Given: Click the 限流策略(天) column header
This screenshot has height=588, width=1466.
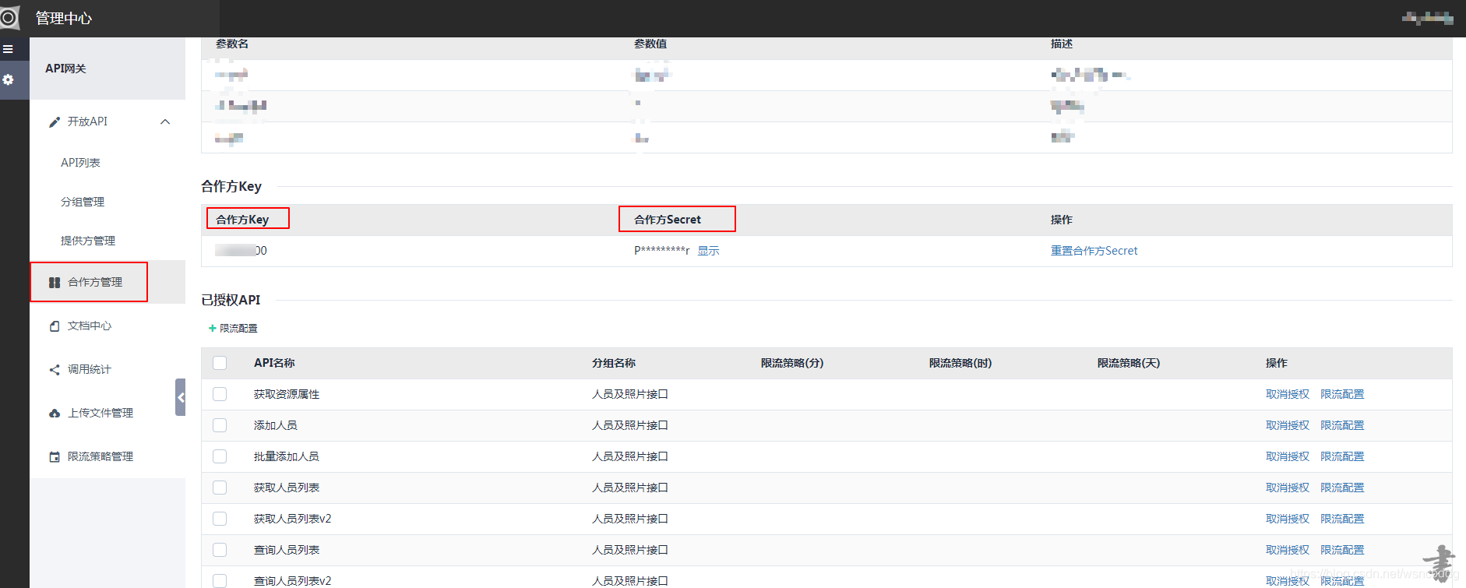Looking at the screenshot, I should point(1128,363).
